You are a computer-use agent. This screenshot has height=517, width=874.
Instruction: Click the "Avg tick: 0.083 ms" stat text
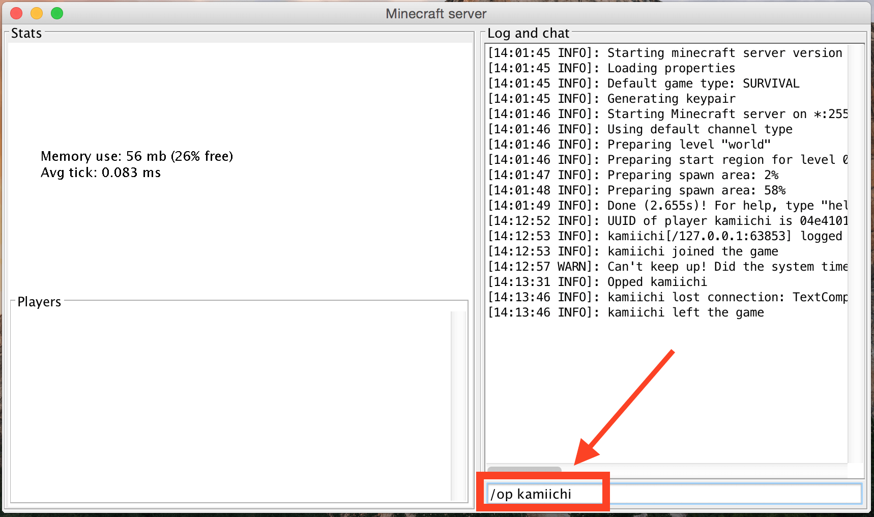(x=101, y=173)
